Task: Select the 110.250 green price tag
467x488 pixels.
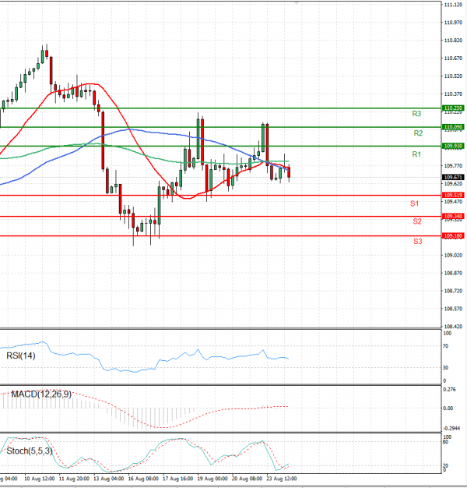Action: tap(453, 108)
